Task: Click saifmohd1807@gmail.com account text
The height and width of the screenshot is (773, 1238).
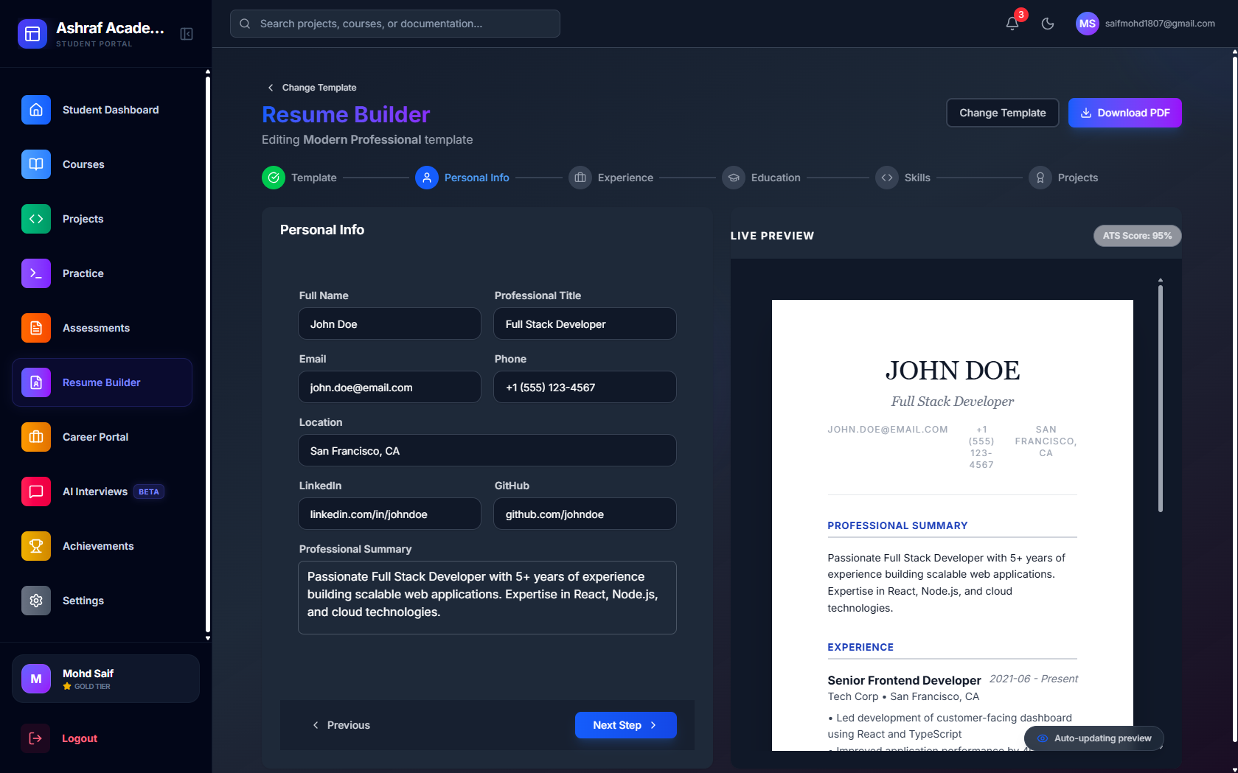Action: (x=1160, y=24)
